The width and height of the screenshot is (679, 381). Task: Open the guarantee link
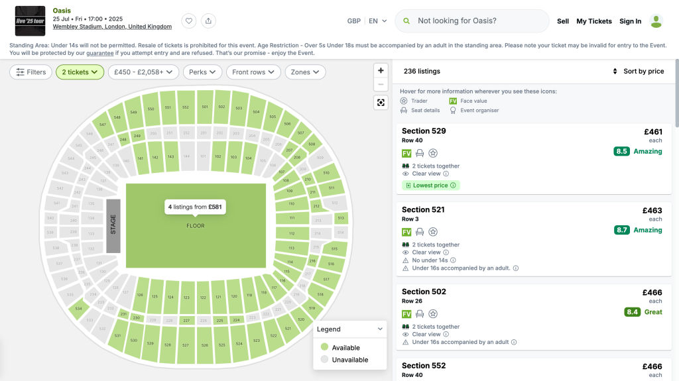tap(99, 52)
